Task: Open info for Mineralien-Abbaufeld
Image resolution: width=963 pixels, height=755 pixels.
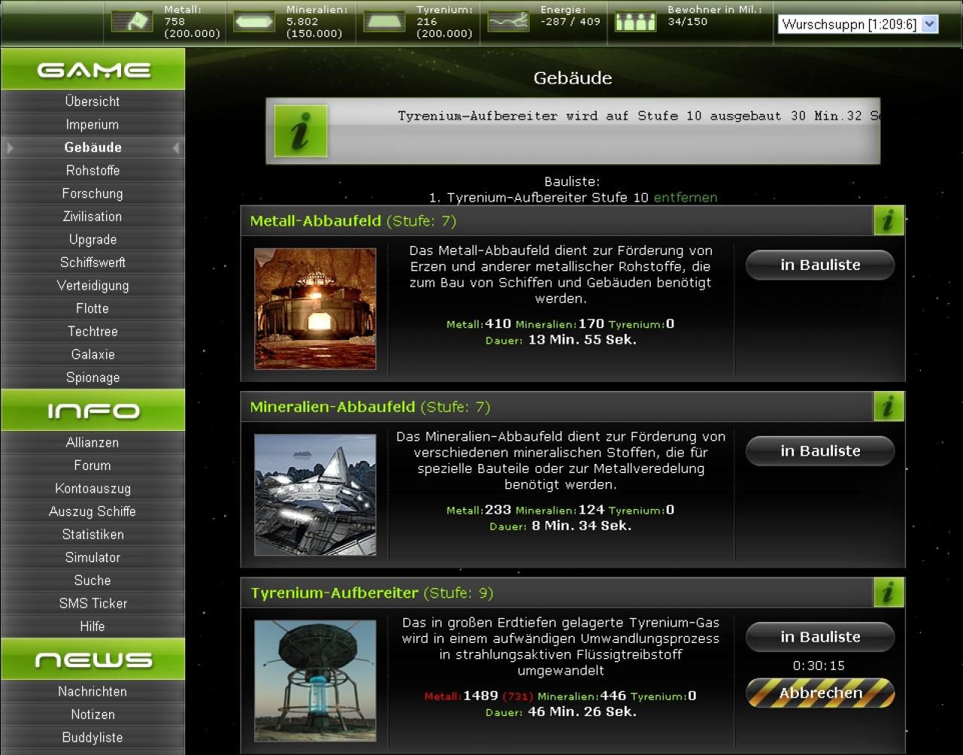Action: (x=889, y=407)
